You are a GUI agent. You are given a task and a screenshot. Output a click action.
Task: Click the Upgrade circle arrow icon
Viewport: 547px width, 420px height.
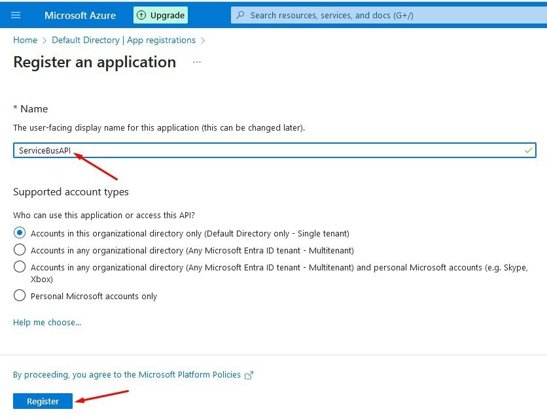pyautogui.click(x=141, y=15)
